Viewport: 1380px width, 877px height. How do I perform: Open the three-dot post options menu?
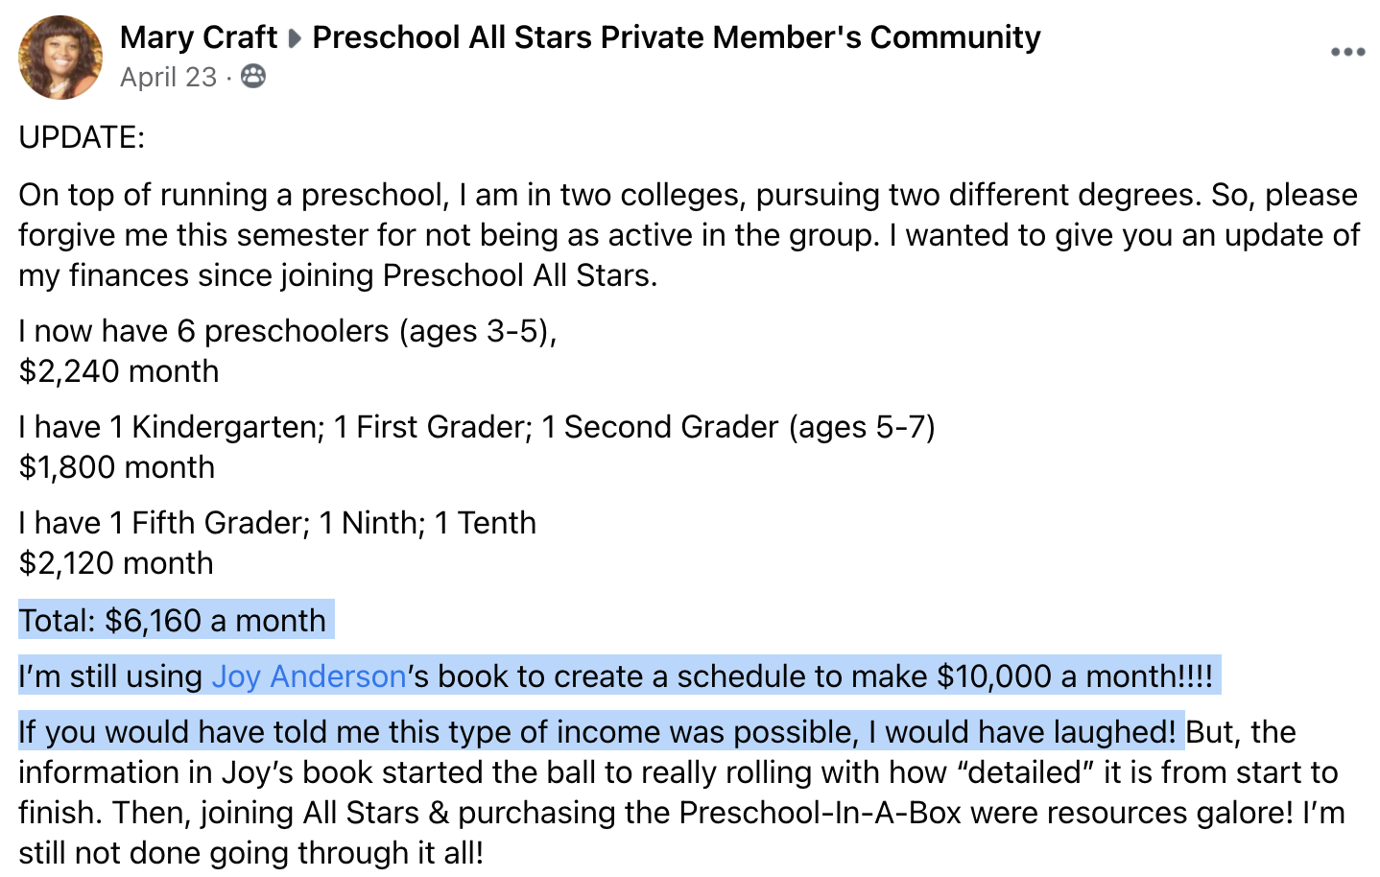click(1347, 52)
